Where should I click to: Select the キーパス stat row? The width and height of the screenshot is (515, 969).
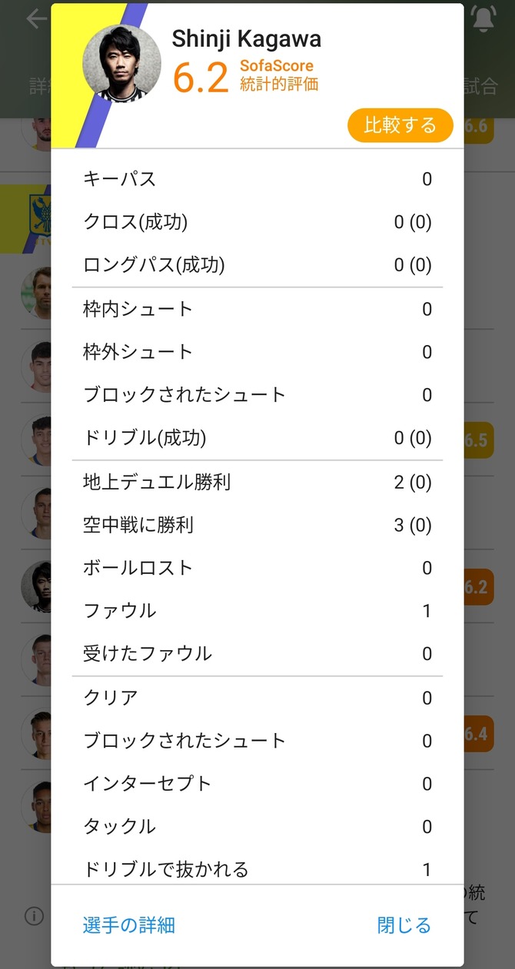click(257, 179)
